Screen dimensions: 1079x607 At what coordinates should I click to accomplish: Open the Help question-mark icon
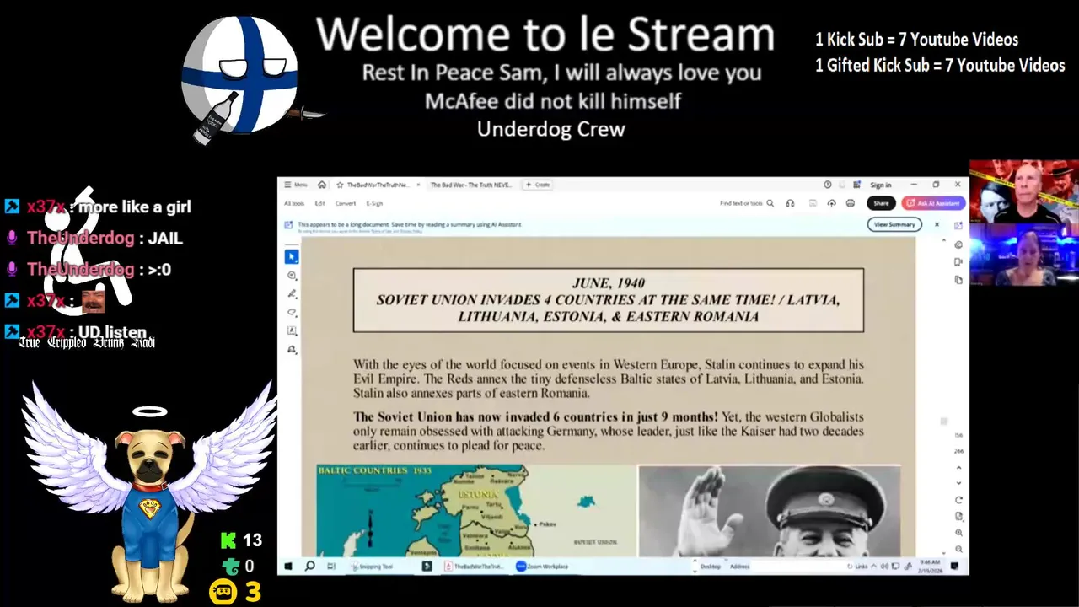tap(828, 185)
